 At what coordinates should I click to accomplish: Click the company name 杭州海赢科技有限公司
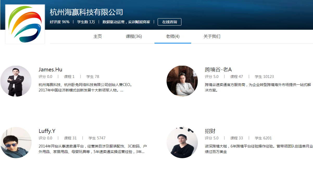[x=86, y=12]
